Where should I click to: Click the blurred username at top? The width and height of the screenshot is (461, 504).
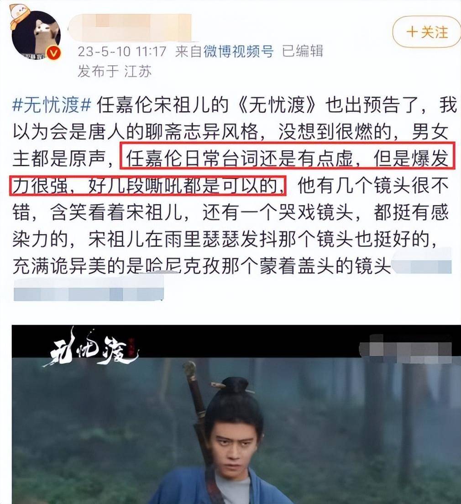click(x=130, y=28)
